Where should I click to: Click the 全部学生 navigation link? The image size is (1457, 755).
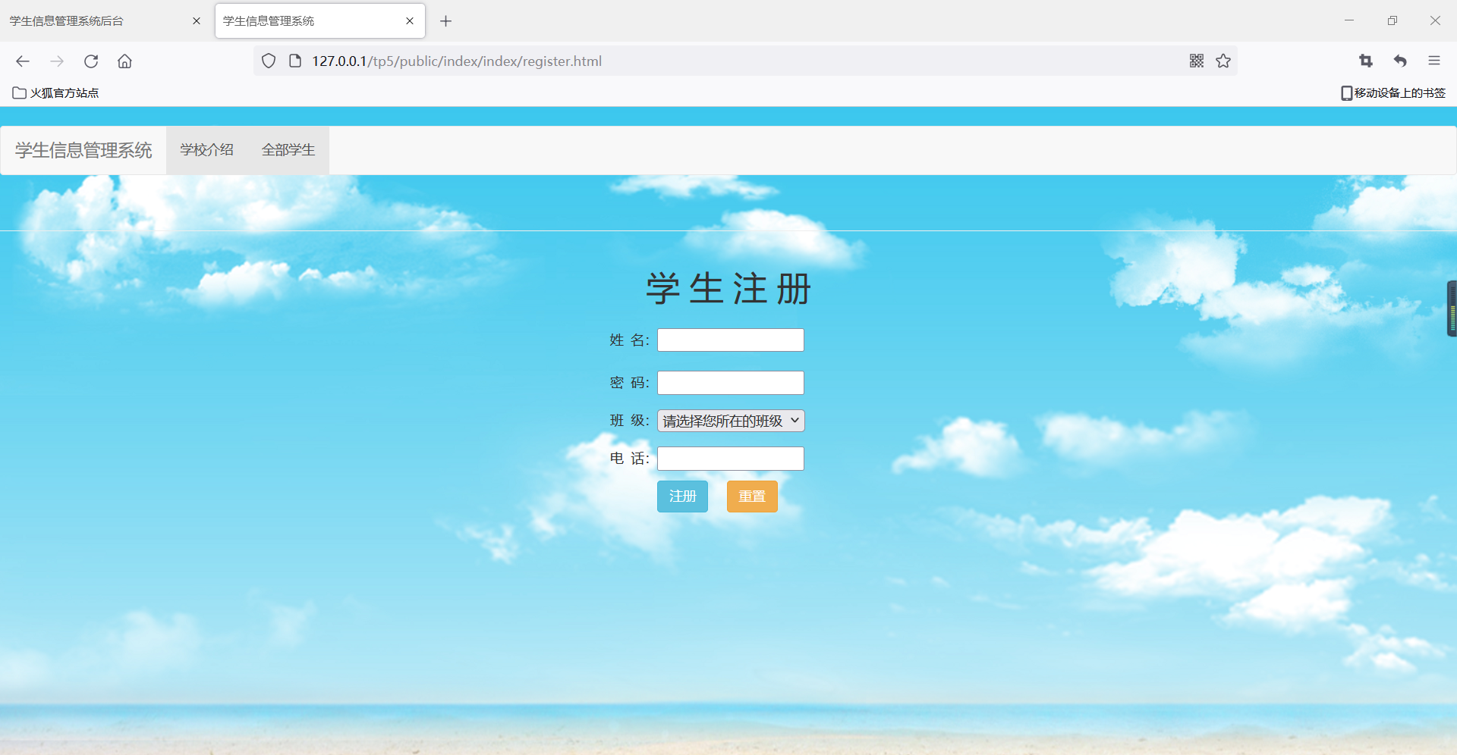288,149
